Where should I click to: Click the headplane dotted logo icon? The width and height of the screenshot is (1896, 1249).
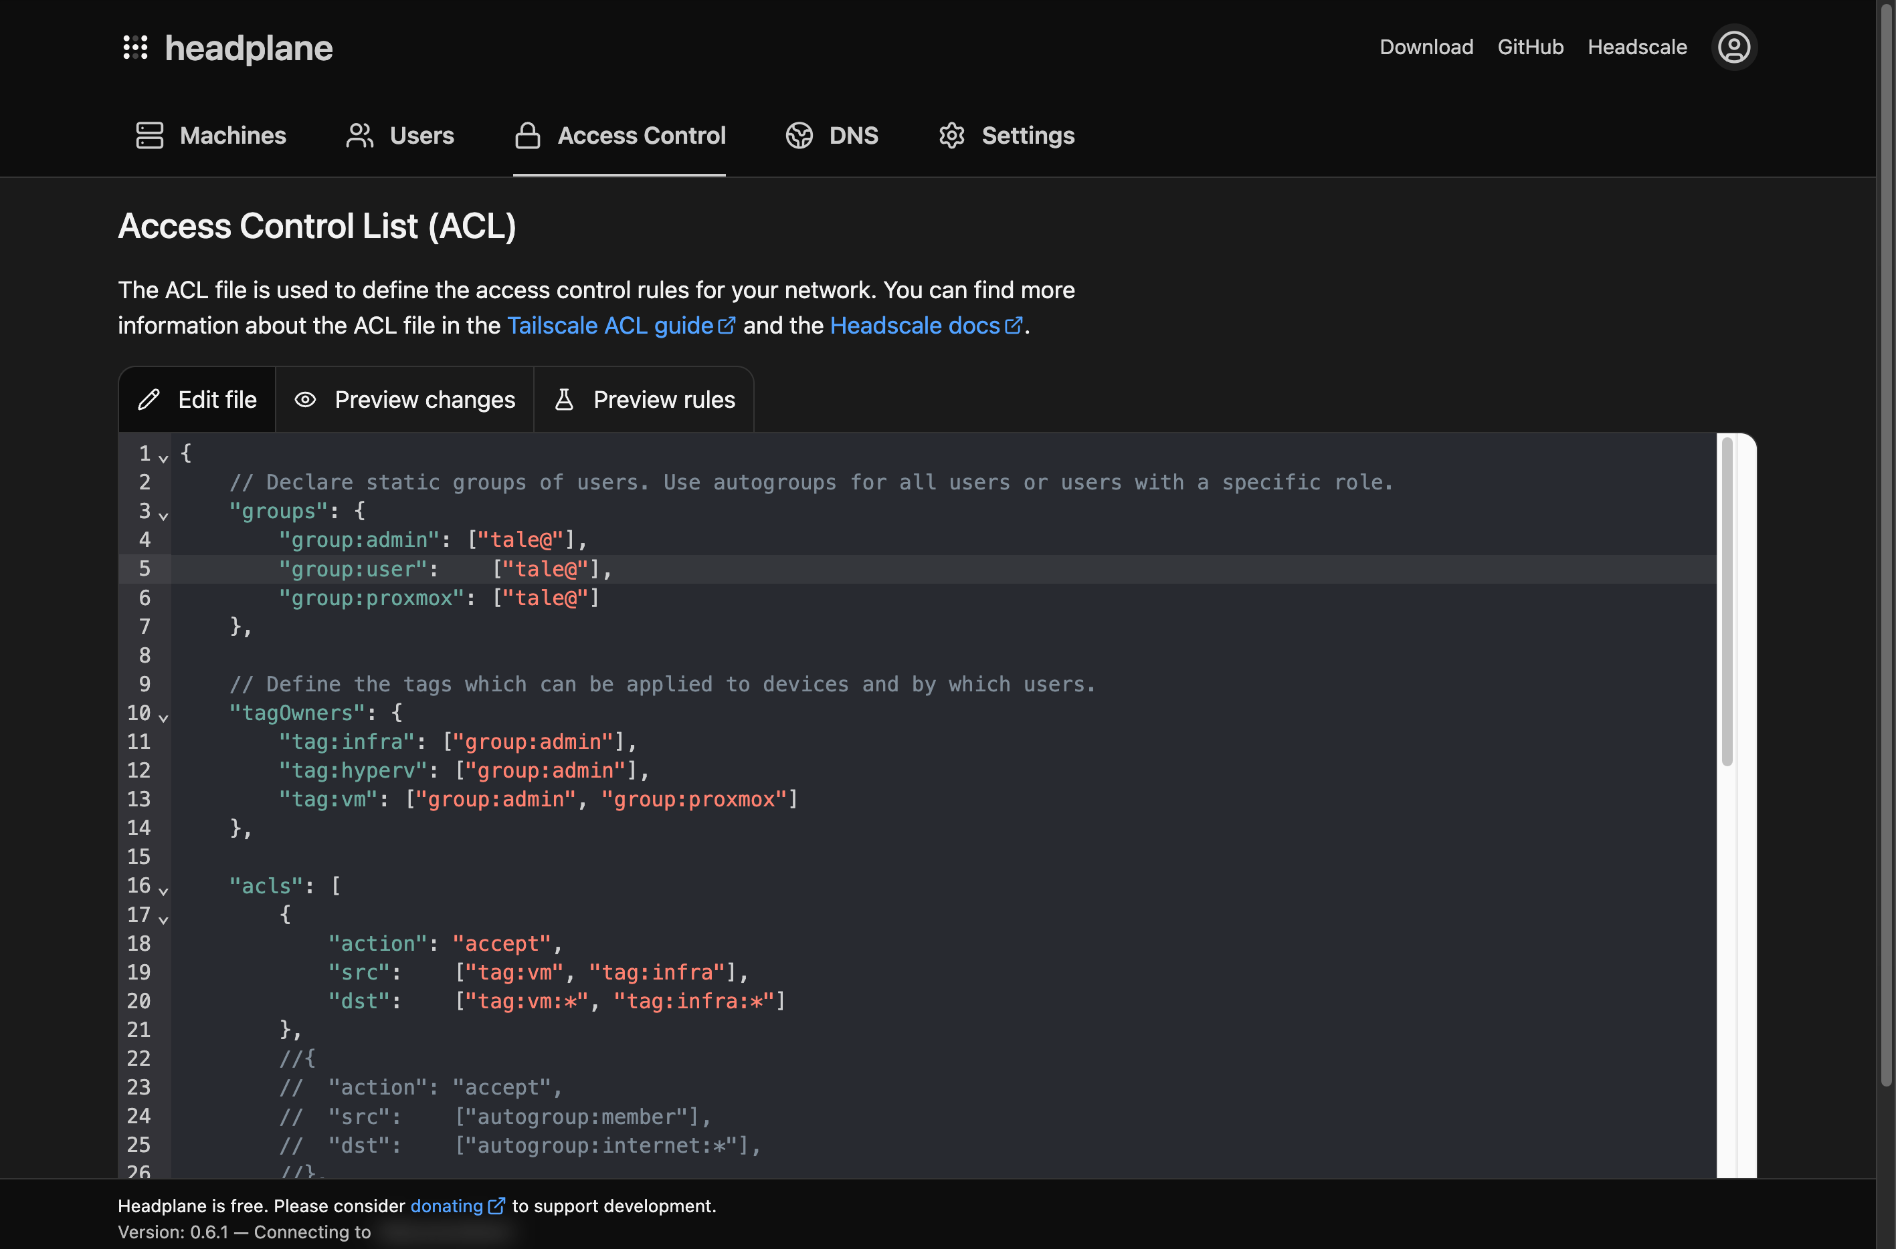[x=136, y=47]
